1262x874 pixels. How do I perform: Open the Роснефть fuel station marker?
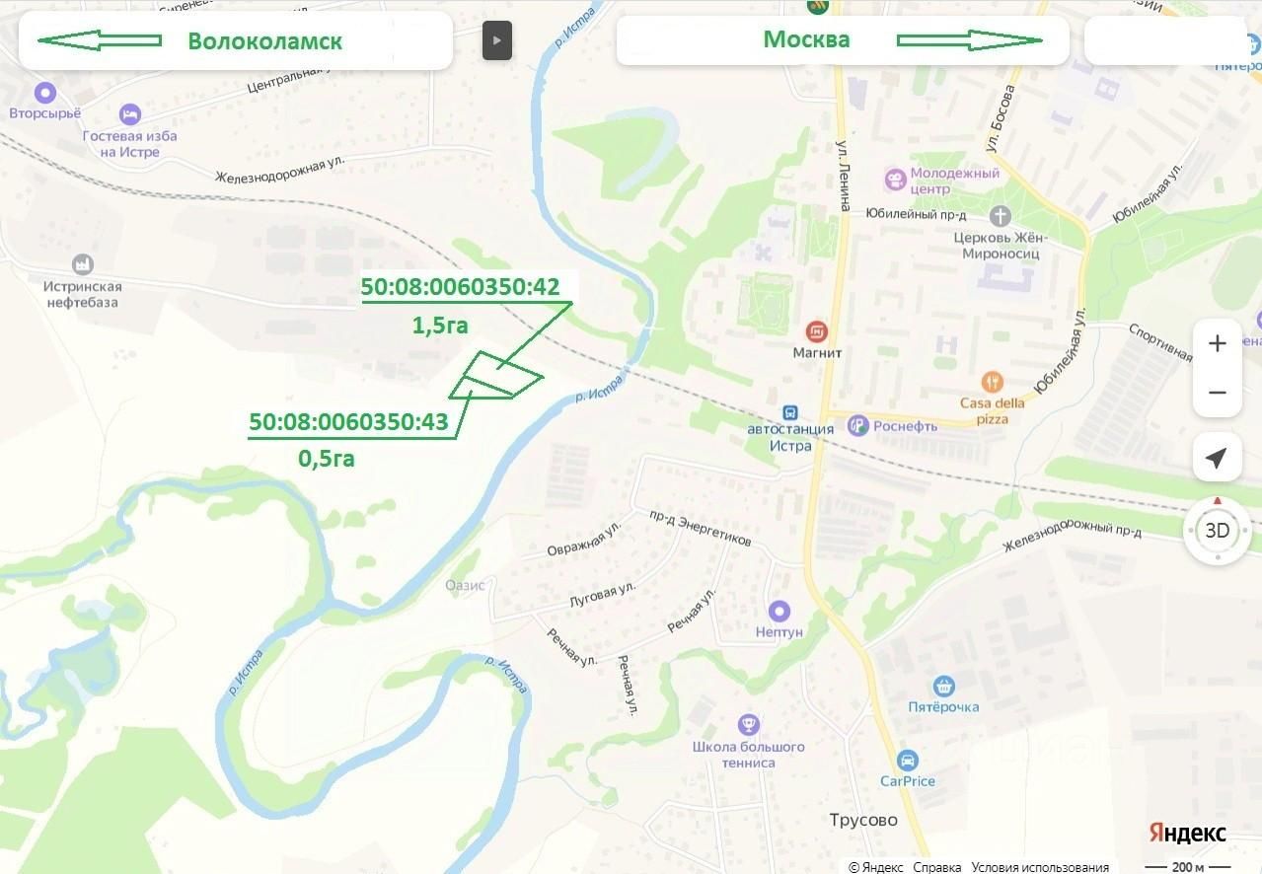(857, 426)
